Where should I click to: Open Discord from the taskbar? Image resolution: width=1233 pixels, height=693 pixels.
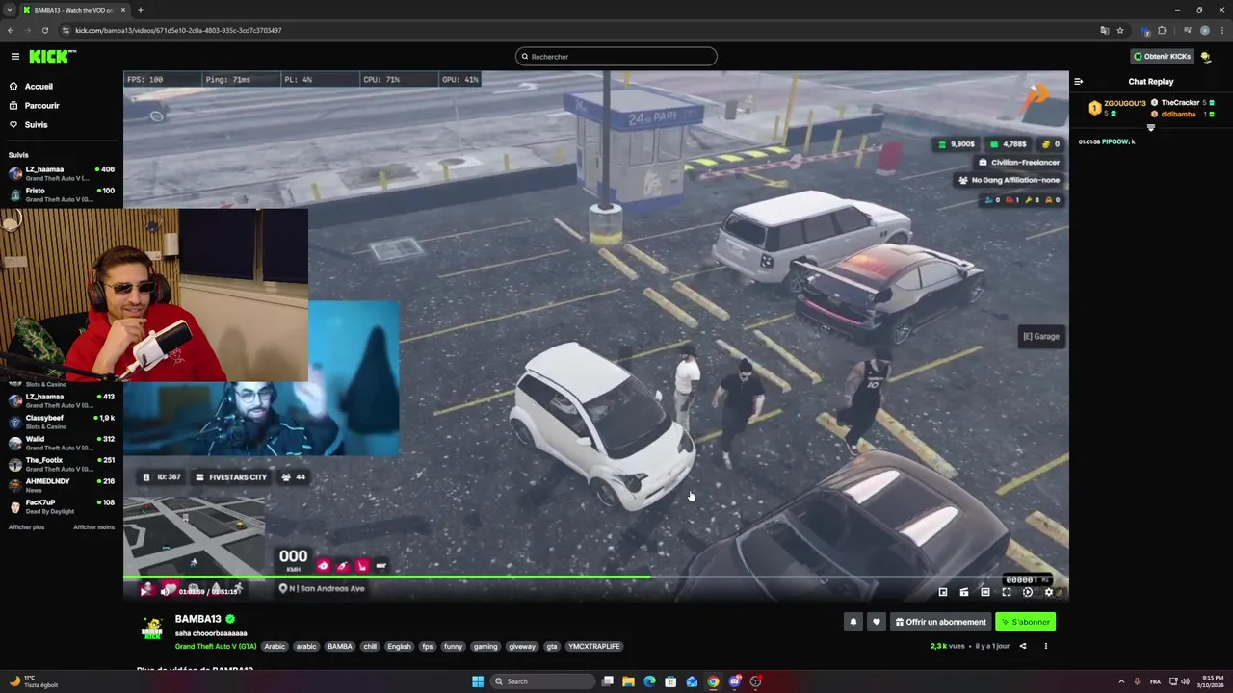pyautogui.click(x=734, y=681)
